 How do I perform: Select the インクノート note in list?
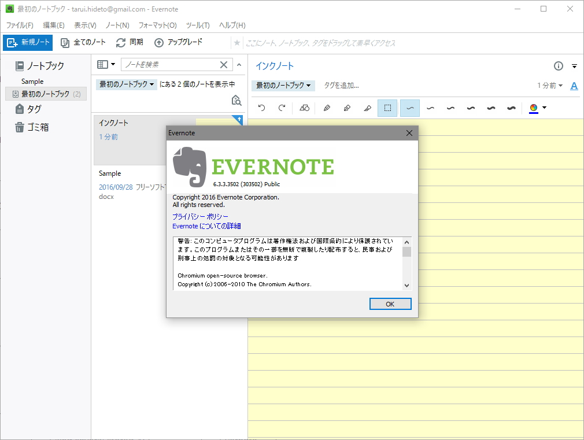130,140
